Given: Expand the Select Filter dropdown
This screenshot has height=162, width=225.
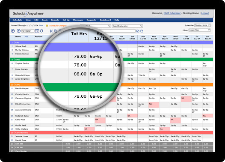Looking at the screenshot, I should 199,30.
